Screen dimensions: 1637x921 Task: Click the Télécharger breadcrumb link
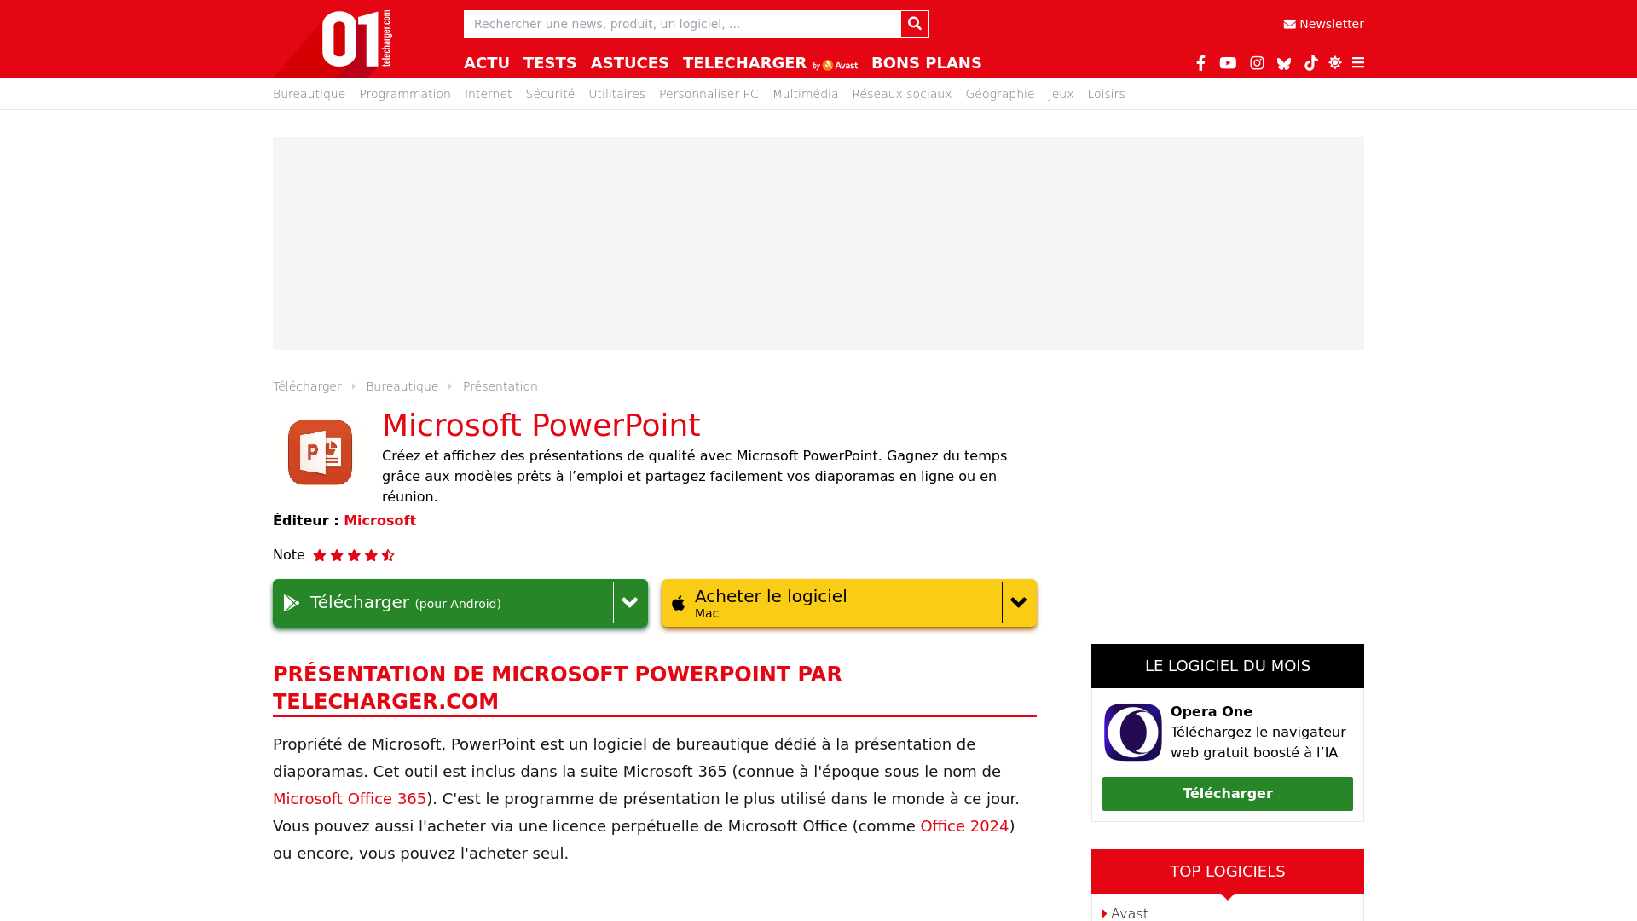pos(307,386)
